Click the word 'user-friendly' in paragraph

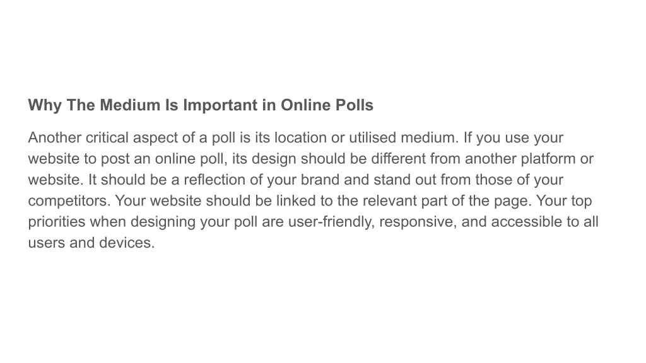(x=332, y=222)
